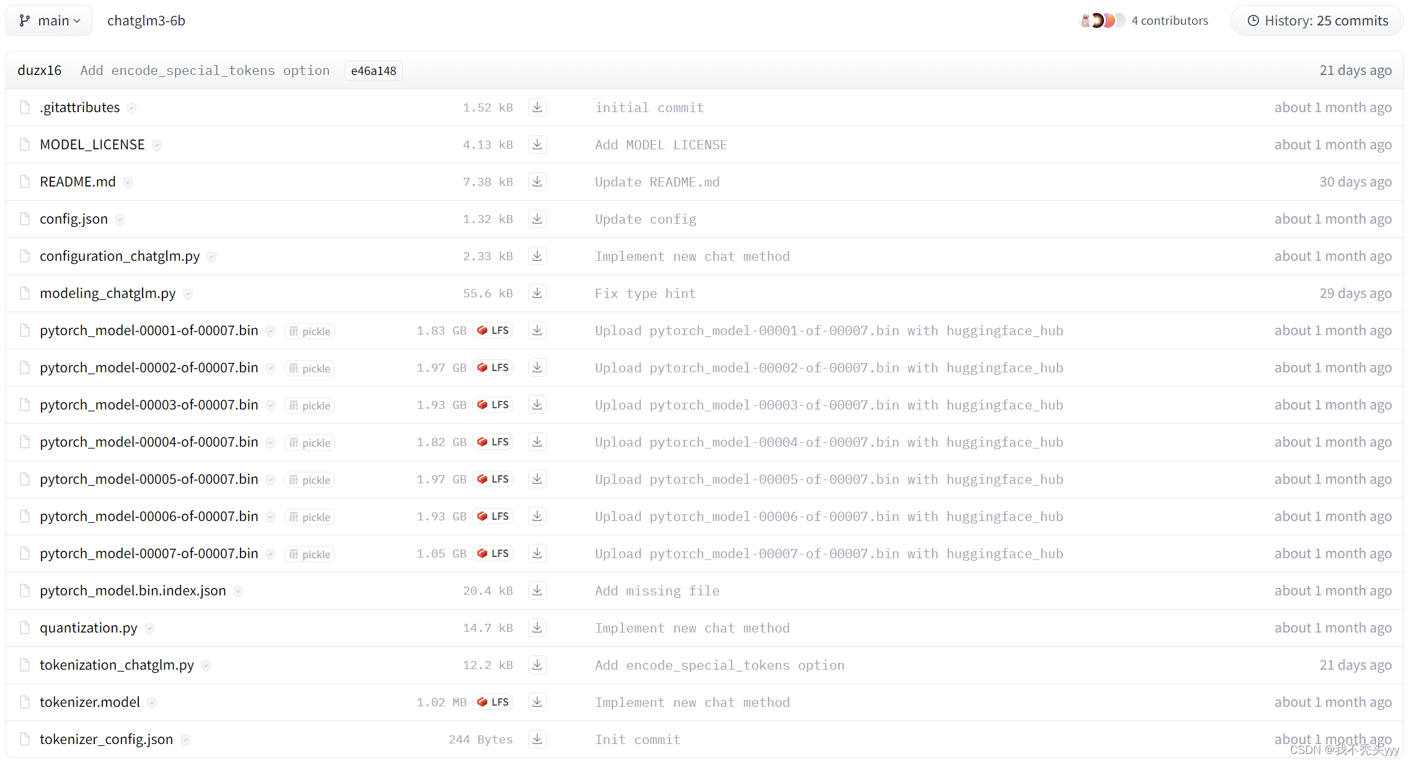Download pytorch_model-00001-of-00007.bin
1409x762 pixels.
[537, 330]
